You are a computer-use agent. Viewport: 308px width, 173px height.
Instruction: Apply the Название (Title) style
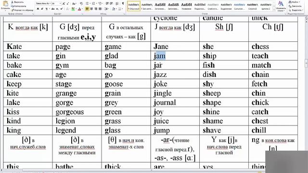point(186,6)
